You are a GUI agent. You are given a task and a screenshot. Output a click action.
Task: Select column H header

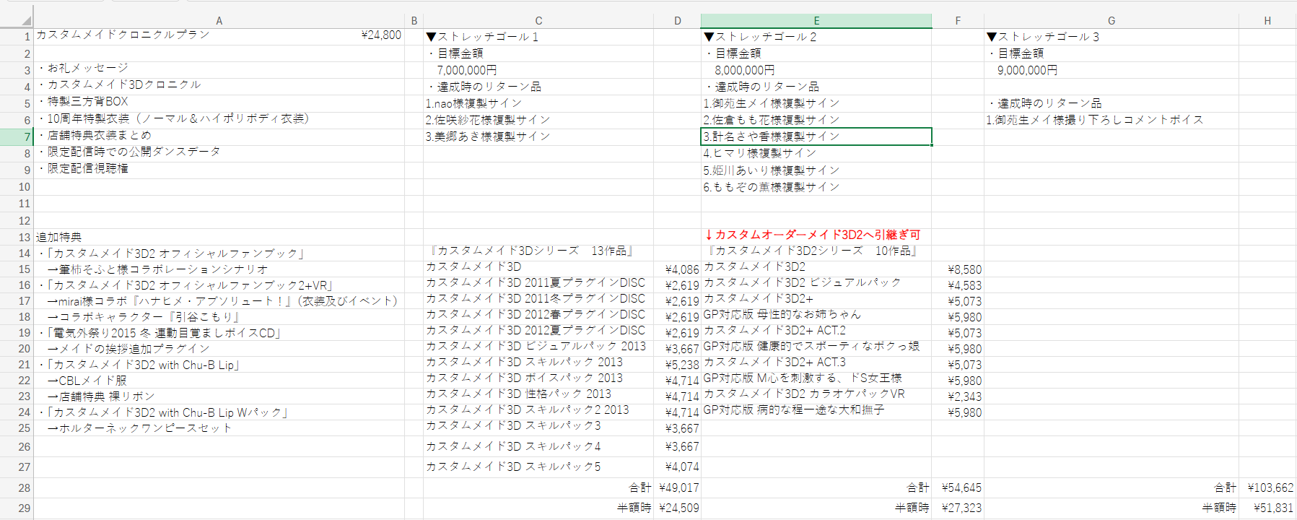tap(1267, 21)
